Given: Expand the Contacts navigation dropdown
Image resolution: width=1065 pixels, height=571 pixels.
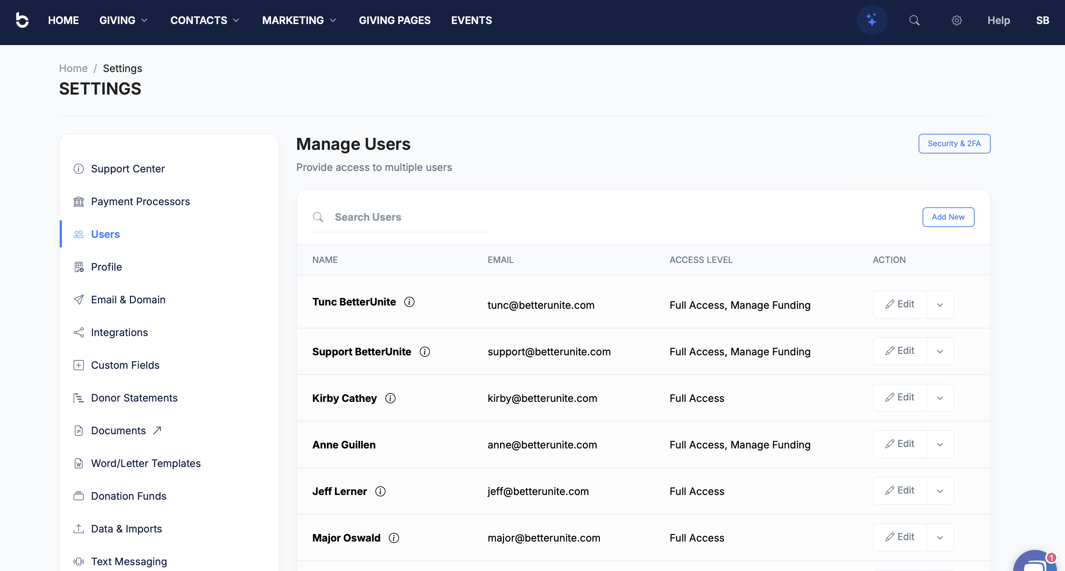Looking at the screenshot, I should 205,20.
